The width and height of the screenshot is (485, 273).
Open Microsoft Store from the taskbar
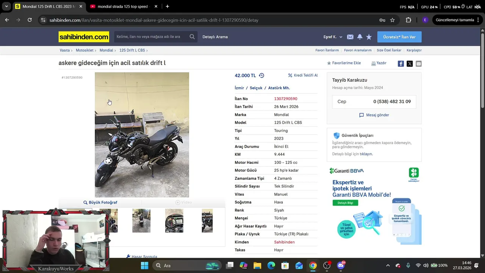[x=285, y=265]
